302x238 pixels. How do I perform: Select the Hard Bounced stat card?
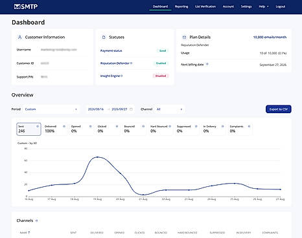click(161, 129)
